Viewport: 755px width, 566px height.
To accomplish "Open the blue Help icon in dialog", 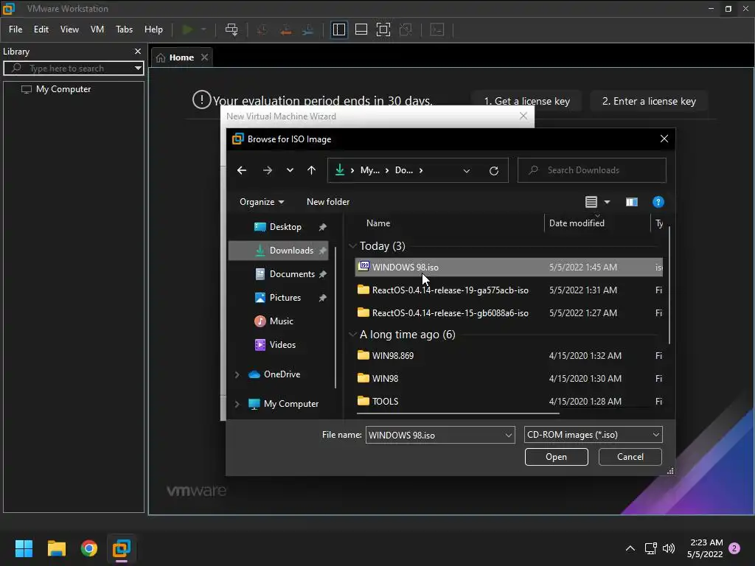I will point(658,202).
